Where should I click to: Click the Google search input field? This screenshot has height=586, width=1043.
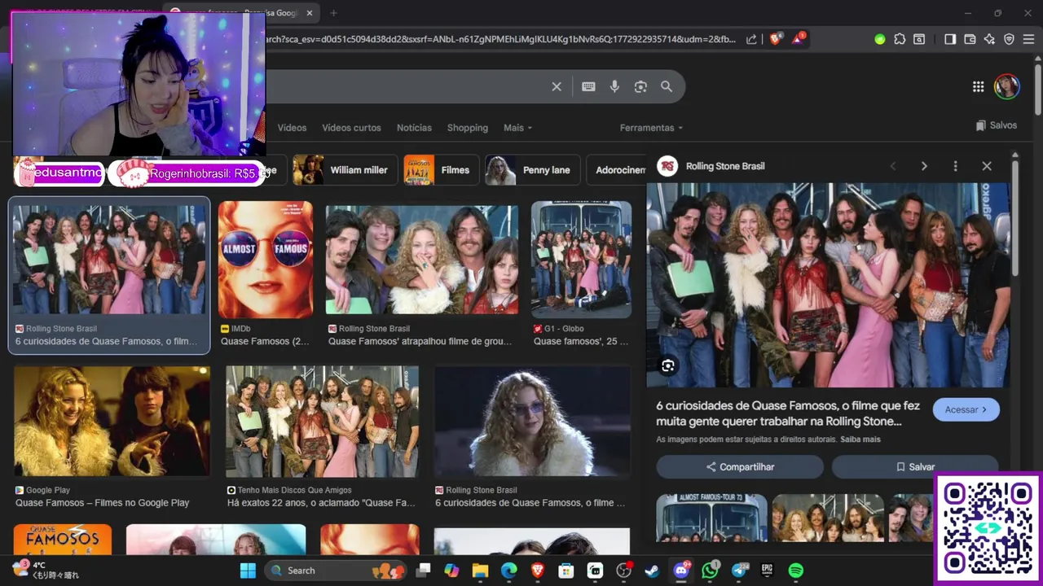tap(407, 86)
